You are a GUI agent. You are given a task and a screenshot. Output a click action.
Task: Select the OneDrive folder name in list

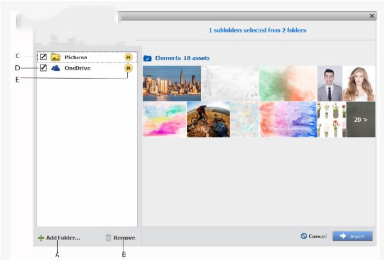point(76,68)
